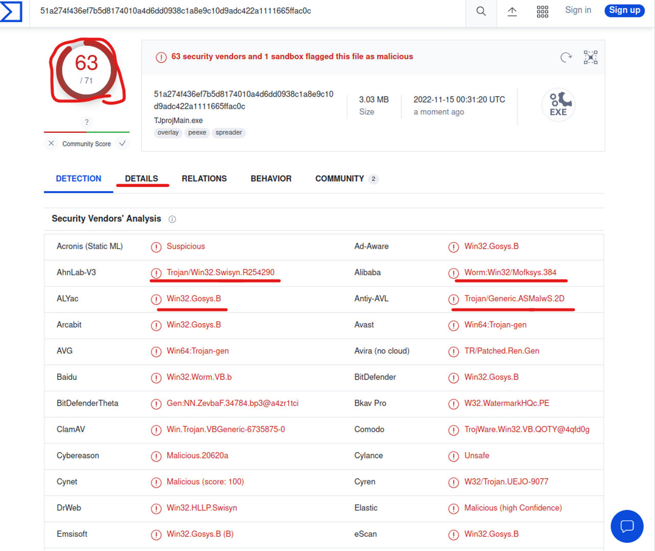
Task: Click the Suspicious result for Acronis
Action: click(x=186, y=246)
